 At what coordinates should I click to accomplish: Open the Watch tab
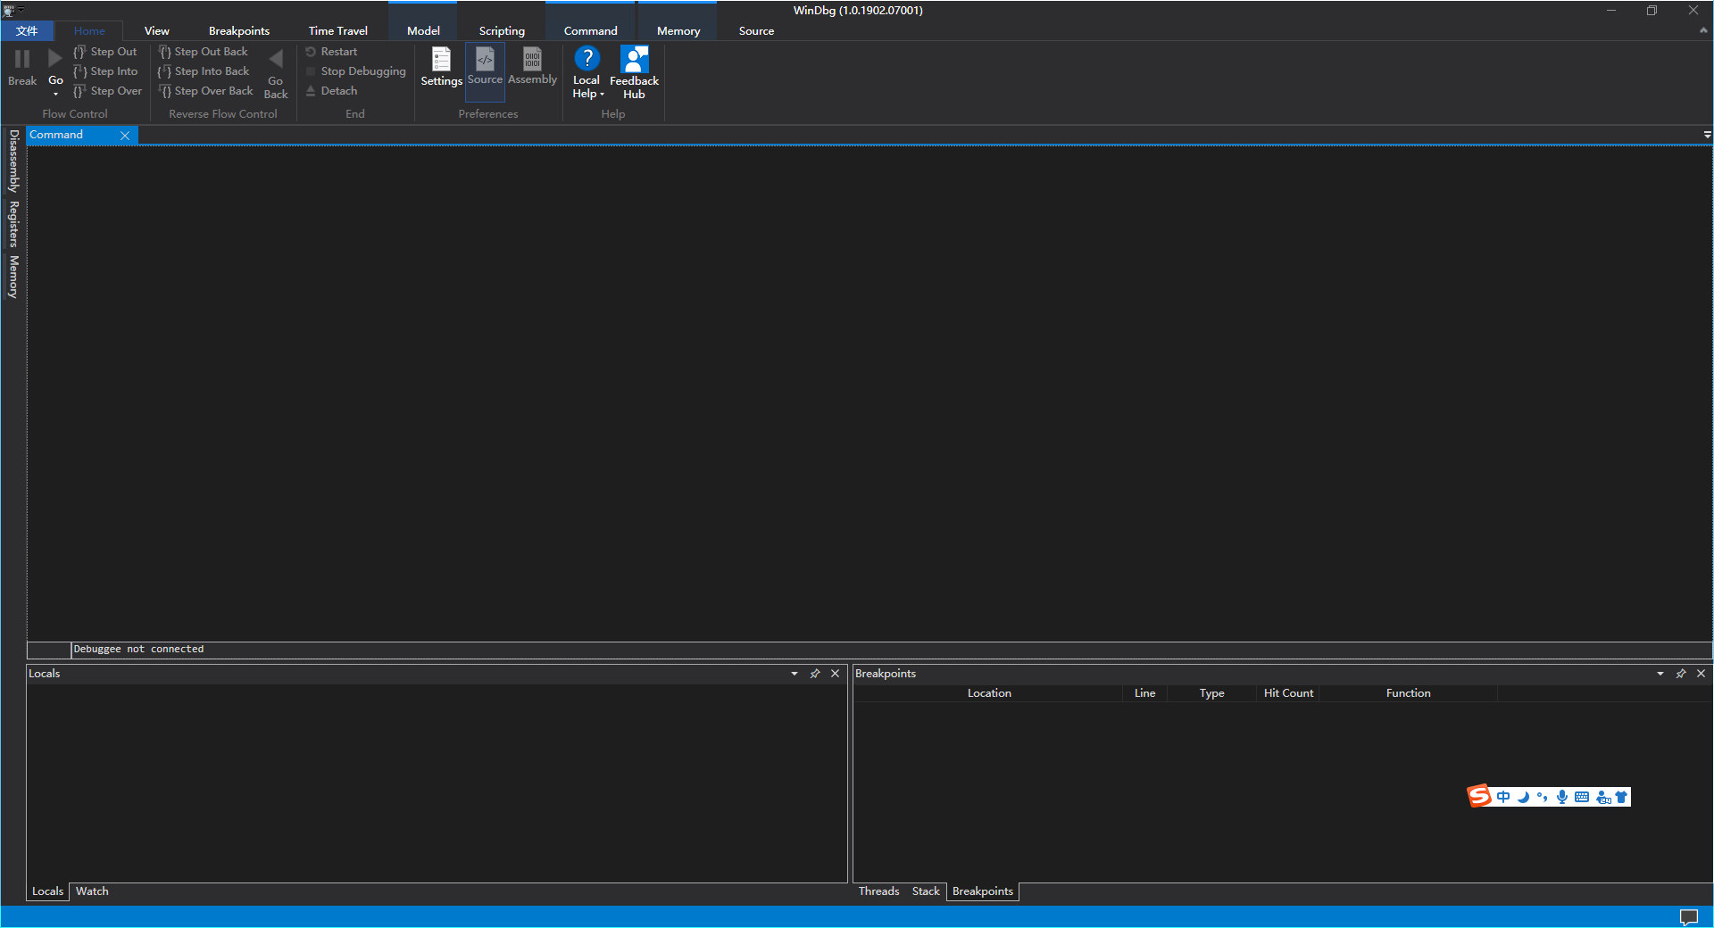coord(92,891)
